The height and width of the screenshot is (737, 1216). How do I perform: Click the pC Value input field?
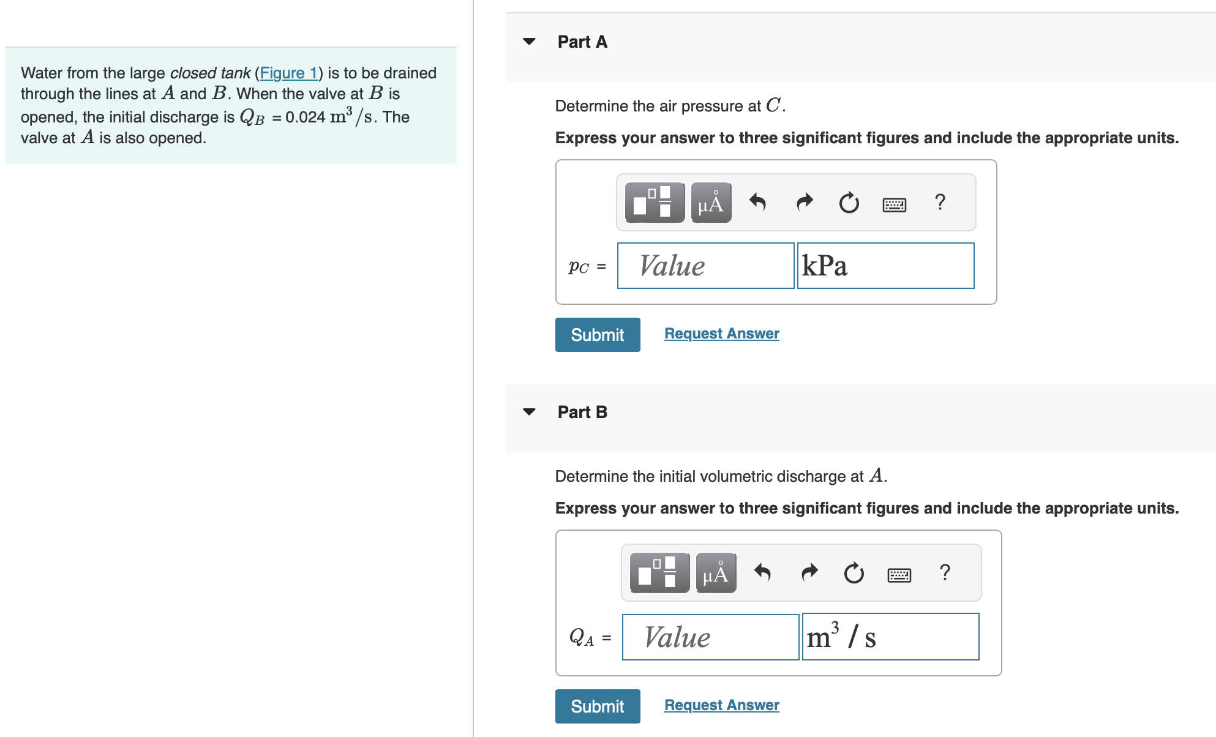[705, 266]
